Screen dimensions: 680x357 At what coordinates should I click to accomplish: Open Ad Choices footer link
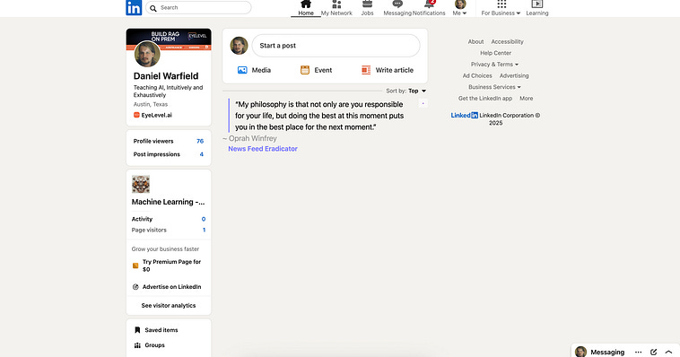coord(477,75)
